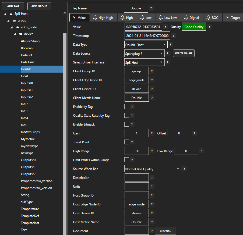Open the ROC tab
The image size is (243, 235).
click(x=212, y=18)
